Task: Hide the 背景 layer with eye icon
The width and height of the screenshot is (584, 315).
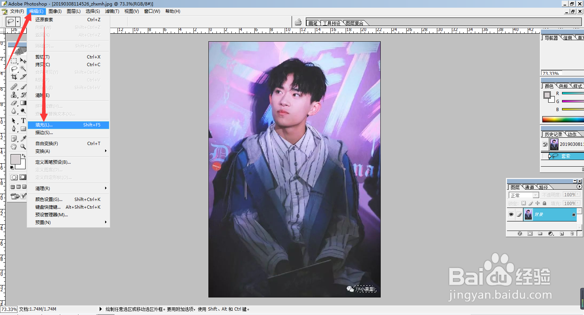Action: 511,215
